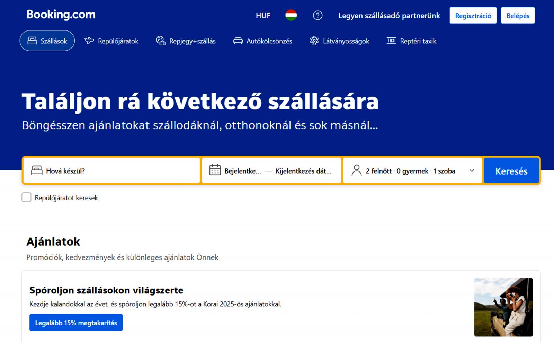554x343 pixels.
Task: Expand the 2 felnőtt guests dropdown
Action: [x=413, y=170]
